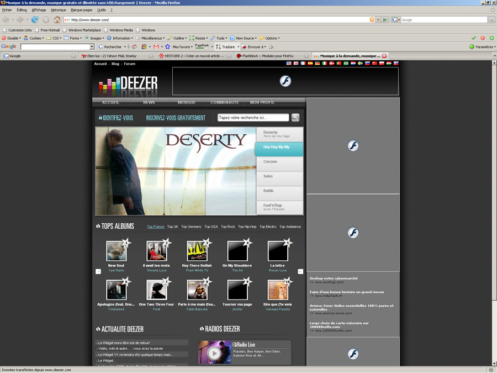497x373 pixels.
Task: Click the previous arrow of Tops Albums
Action: pyautogui.click(x=98, y=271)
